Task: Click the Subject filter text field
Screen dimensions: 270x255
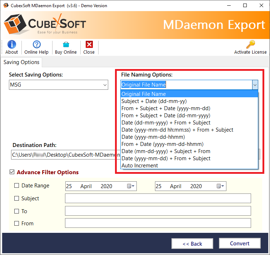Action: (x=158, y=198)
